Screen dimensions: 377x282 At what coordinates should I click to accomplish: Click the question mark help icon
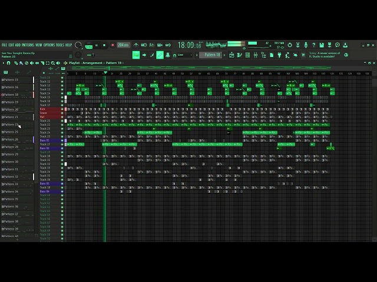pos(313,45)
